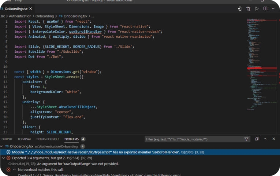Click the Onboarding folder breadcrumb
Viewport: 280px width, 176px height.
click(44, 16)
